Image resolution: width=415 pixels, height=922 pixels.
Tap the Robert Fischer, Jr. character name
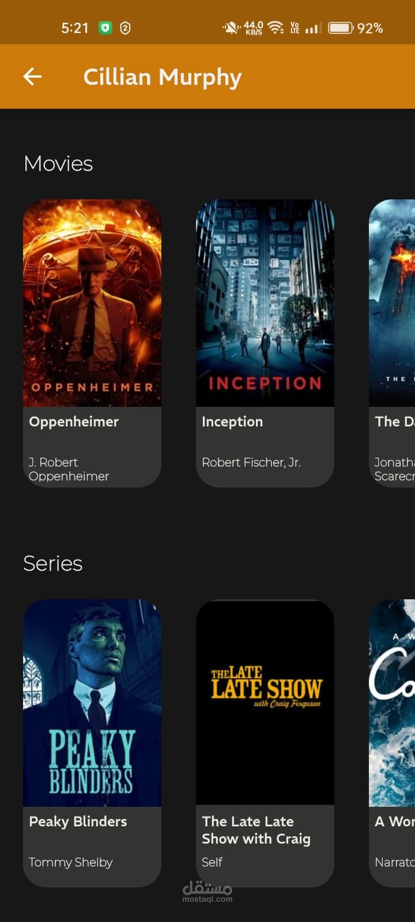point(251,462)
